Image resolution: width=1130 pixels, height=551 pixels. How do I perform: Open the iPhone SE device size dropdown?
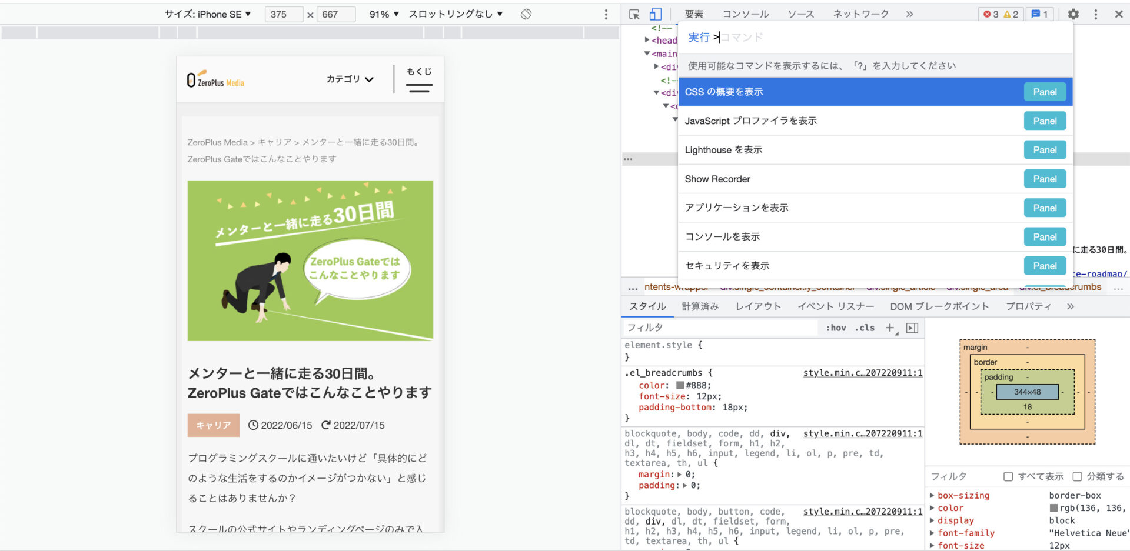coord(208,14)
